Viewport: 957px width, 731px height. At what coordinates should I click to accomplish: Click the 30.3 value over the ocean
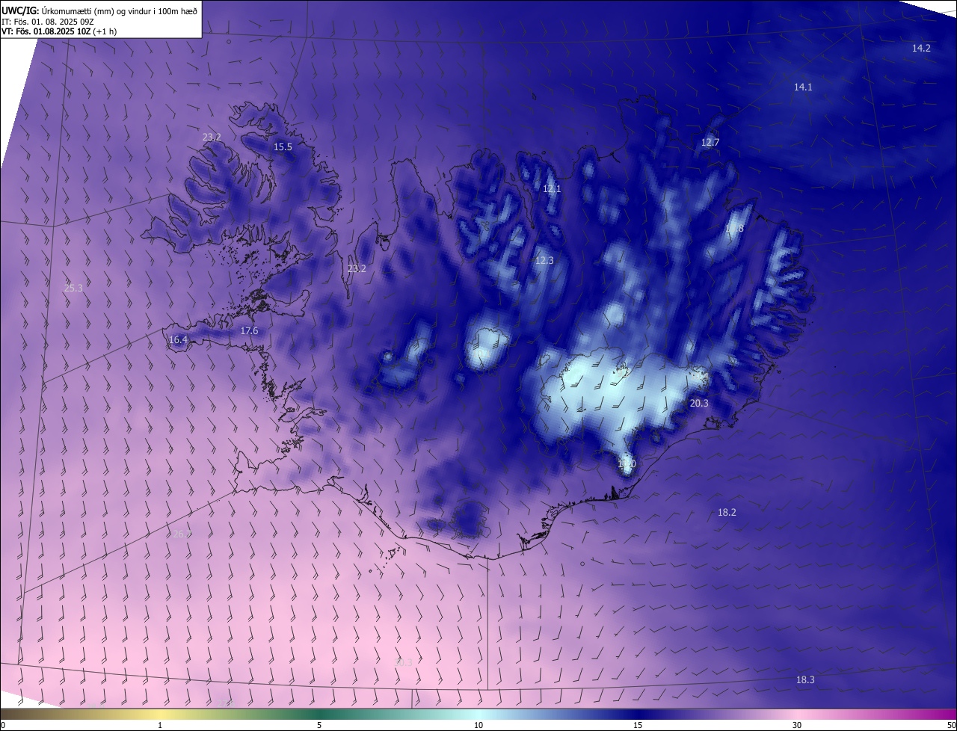pos(404,662)
